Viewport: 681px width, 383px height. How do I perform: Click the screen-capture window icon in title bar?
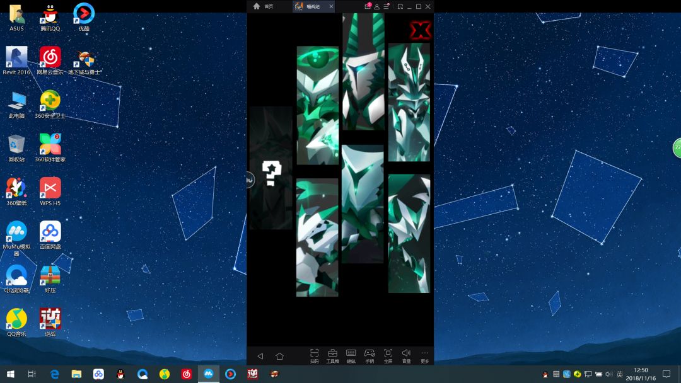pyautogui.click(x=400, y=6)
